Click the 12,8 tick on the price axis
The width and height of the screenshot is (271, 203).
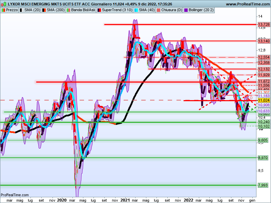click(x=262, y=50)
